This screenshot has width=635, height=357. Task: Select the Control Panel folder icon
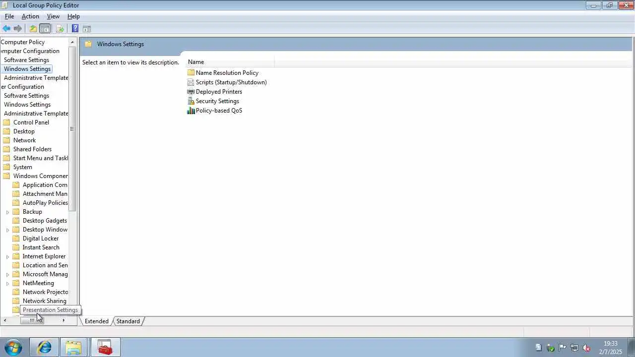coord(6,122)
